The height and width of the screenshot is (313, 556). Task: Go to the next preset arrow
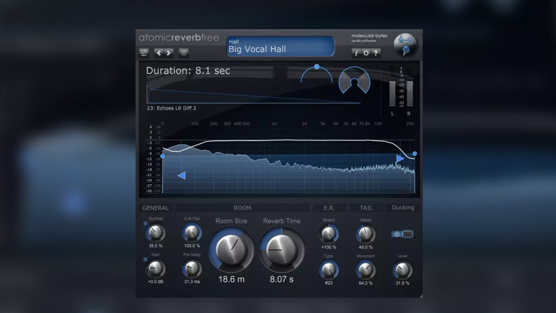pyautogui.click(x=169, y=52)
